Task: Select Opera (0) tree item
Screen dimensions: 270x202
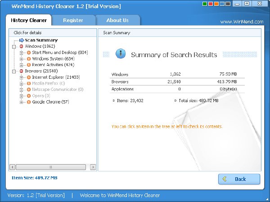Action: 41,96
